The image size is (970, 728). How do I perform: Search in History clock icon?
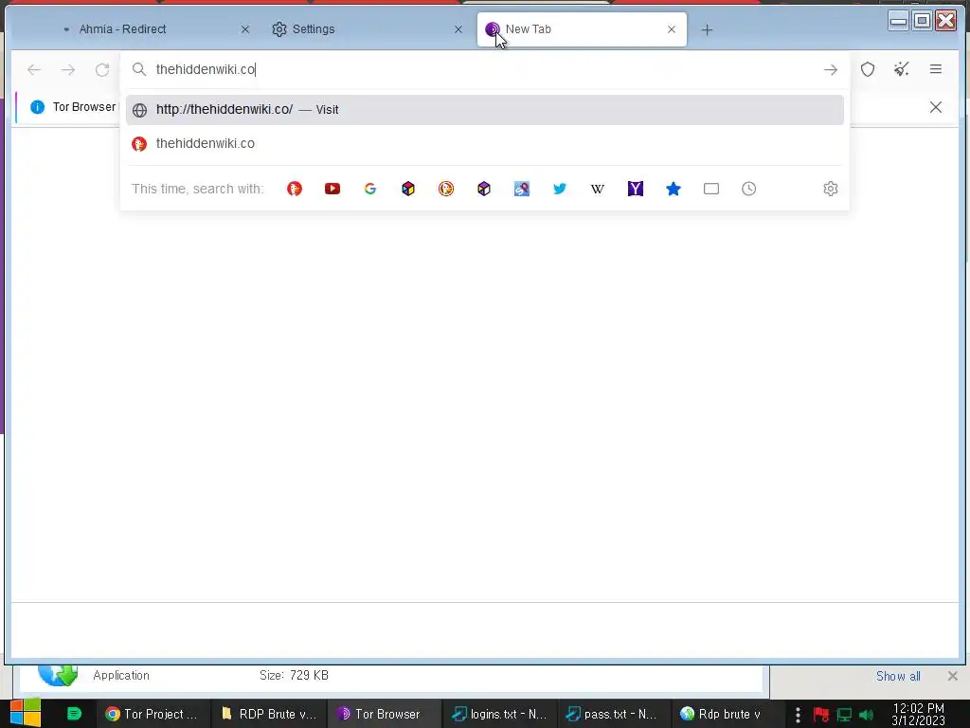click(748, 189)
